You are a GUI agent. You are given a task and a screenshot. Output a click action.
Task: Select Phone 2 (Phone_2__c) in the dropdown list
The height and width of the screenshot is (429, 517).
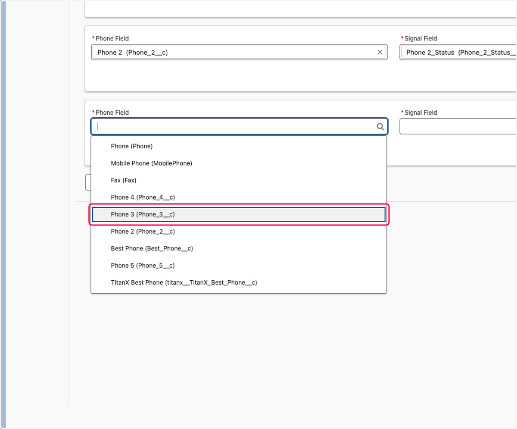[239, 232]
